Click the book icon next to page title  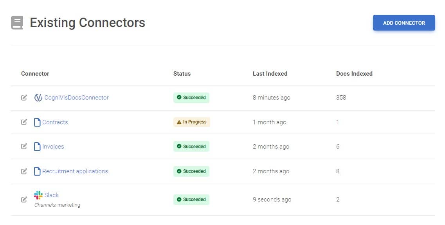coord(17,23)
